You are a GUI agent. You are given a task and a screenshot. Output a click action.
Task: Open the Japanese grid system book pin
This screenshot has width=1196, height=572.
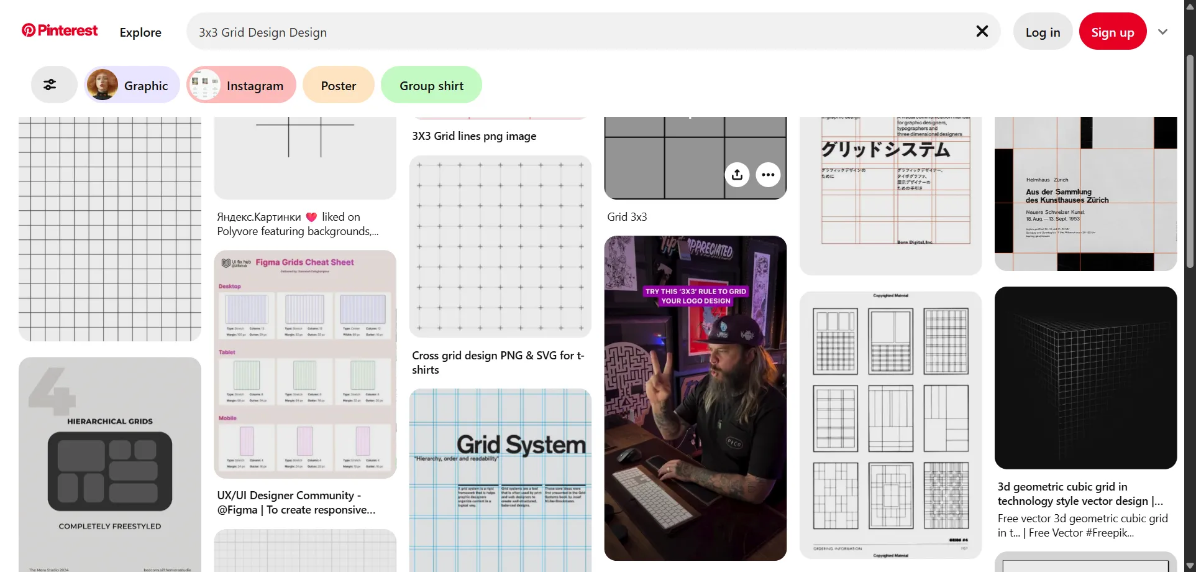890,195
